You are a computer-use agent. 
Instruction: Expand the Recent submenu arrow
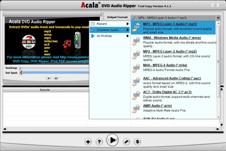point(128,24)
